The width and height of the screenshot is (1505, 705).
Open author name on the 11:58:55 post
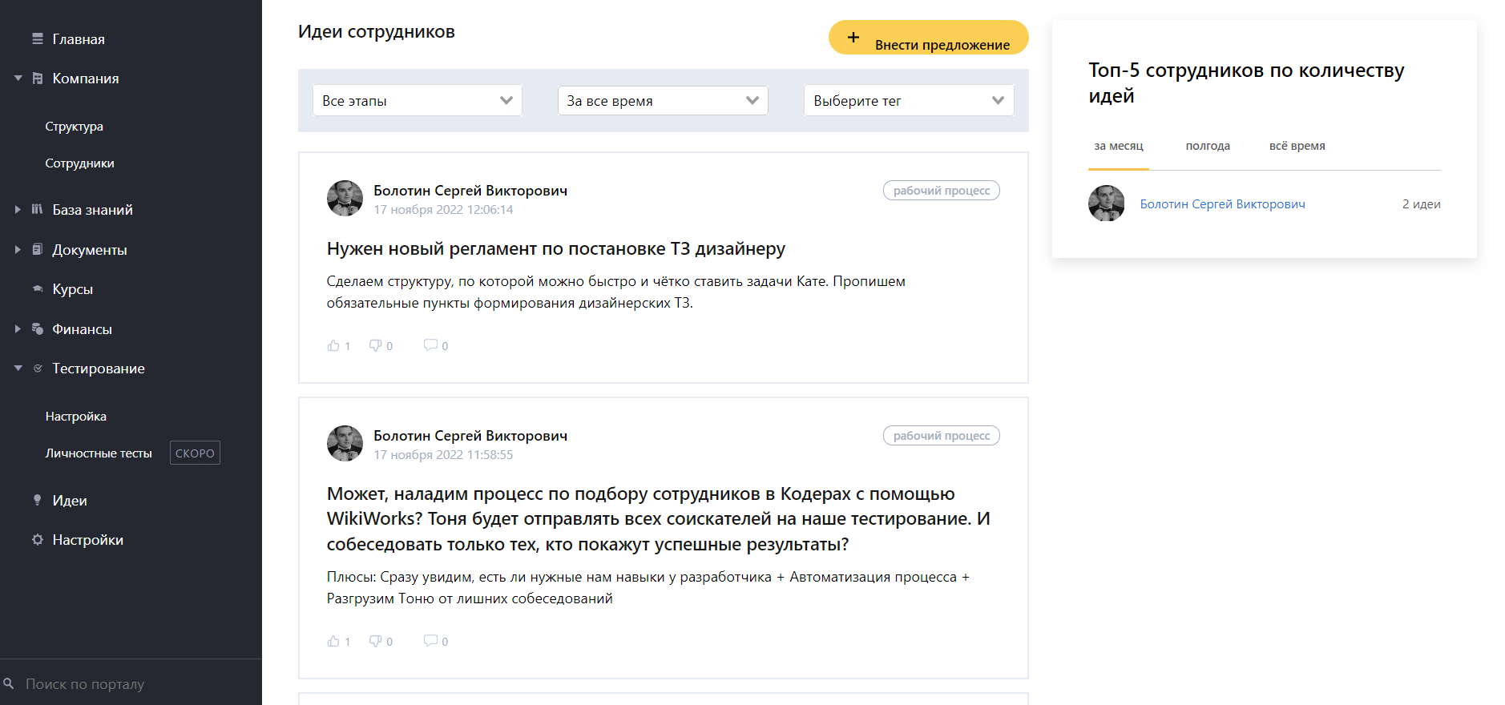470,436
